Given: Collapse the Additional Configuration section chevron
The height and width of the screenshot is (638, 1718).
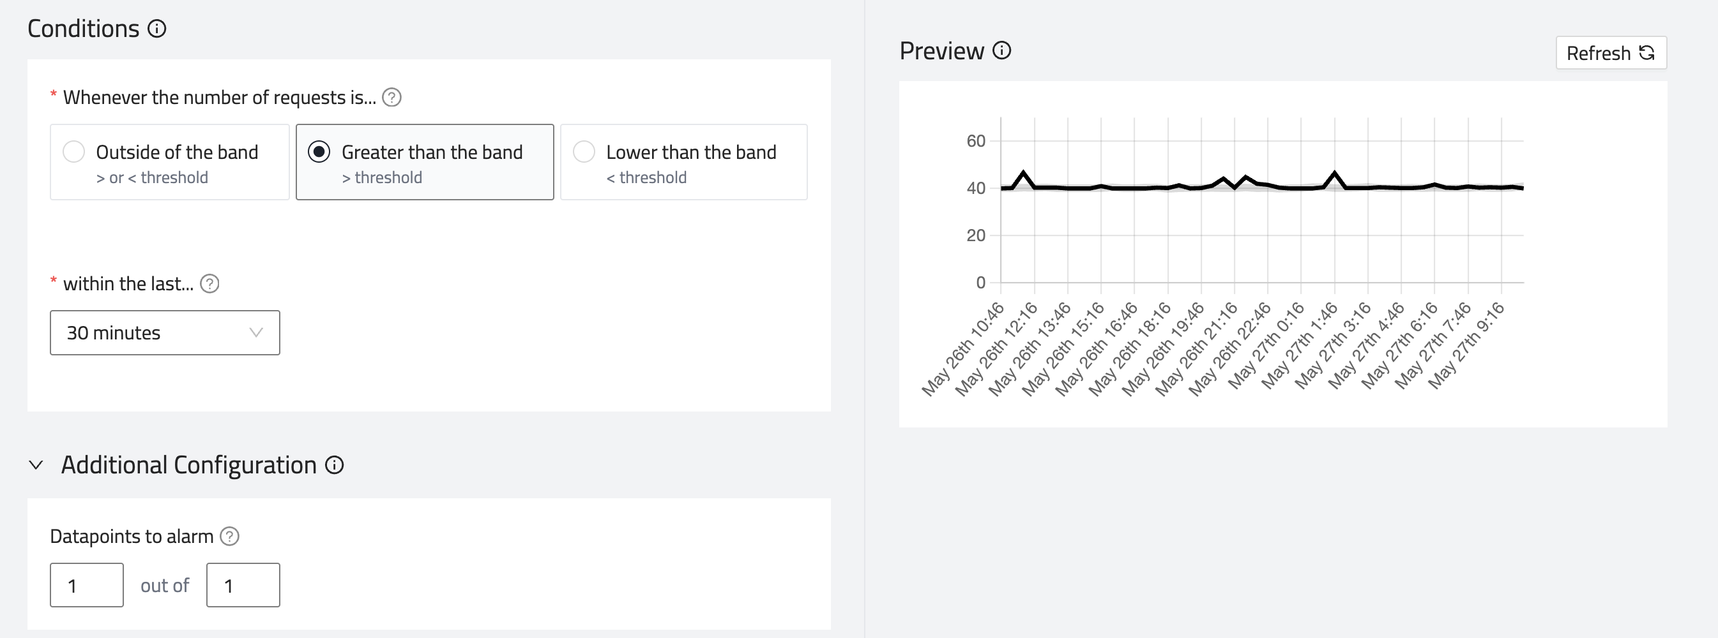Looking at the screenshot, I should [x=36, y=465].
